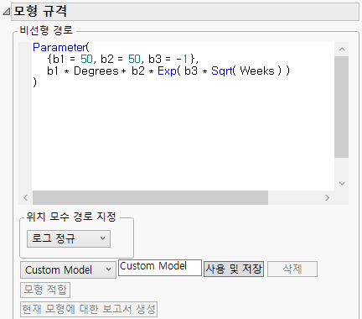This screenshot has width=362, height=319.
Task: Open the Custom Model dropdown
Action: pos(68,270)
